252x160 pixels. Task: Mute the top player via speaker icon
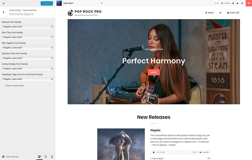pos(221,3)
